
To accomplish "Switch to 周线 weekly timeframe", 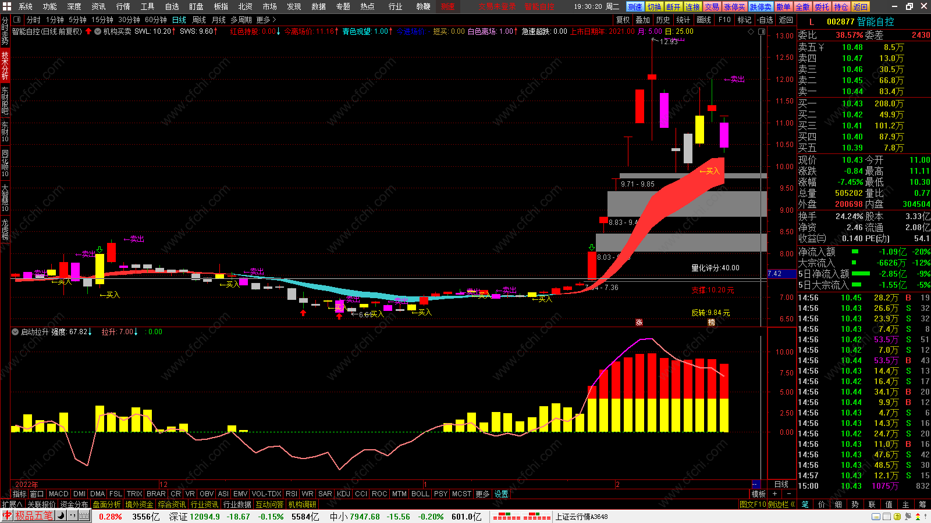I will pos(199,20).
